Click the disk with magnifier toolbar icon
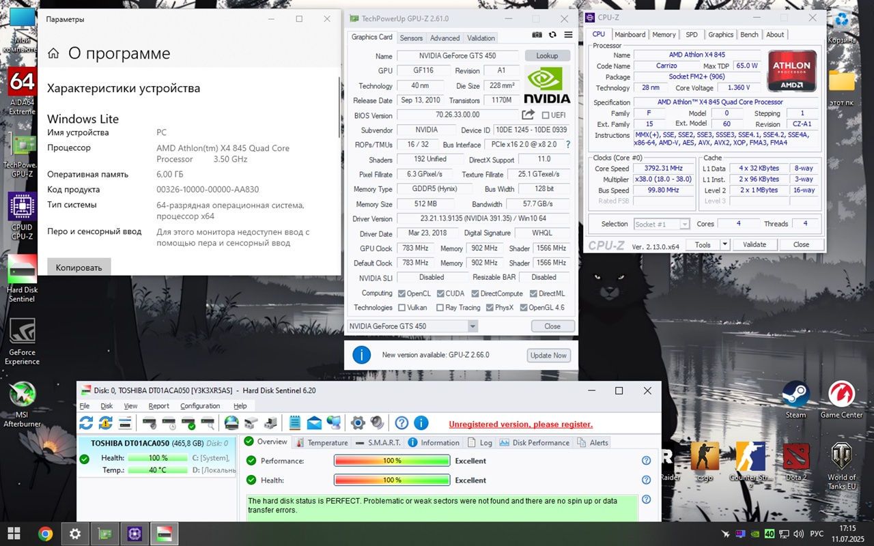Screen dimensions: 874x546 [x=207, y=423]
